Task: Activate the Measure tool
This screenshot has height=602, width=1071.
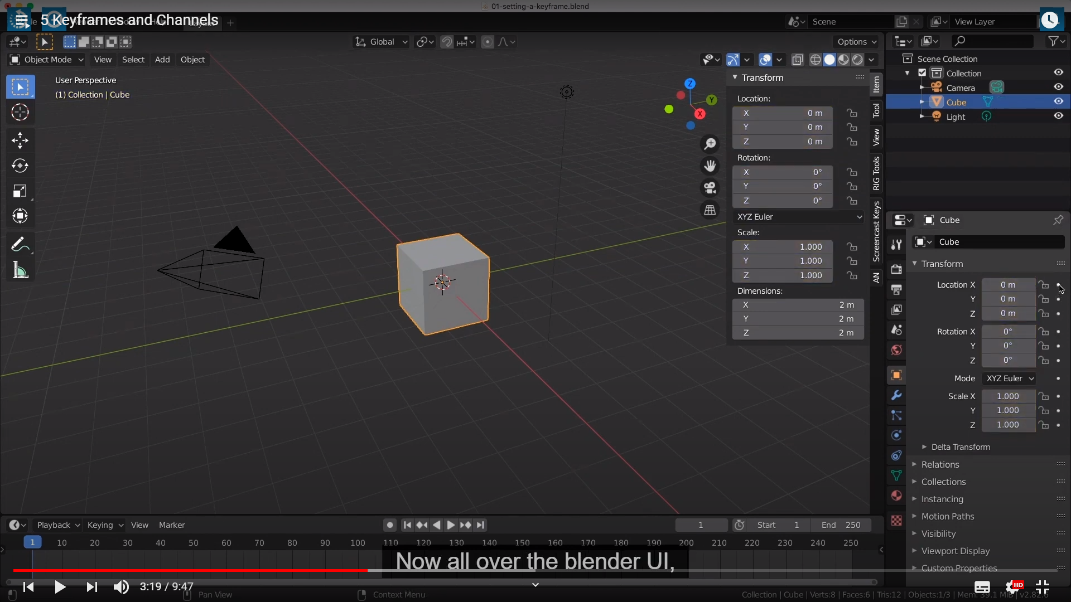Action: tap(20, 270)
